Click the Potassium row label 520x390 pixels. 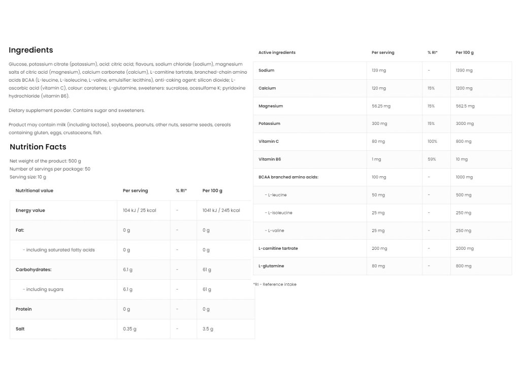tap(269, 124)
